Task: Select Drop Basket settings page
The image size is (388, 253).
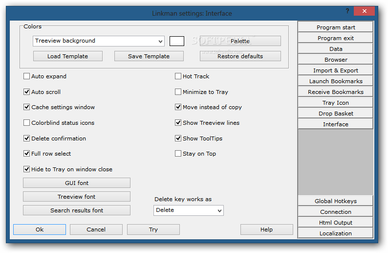Action: (x=335, y=113)
